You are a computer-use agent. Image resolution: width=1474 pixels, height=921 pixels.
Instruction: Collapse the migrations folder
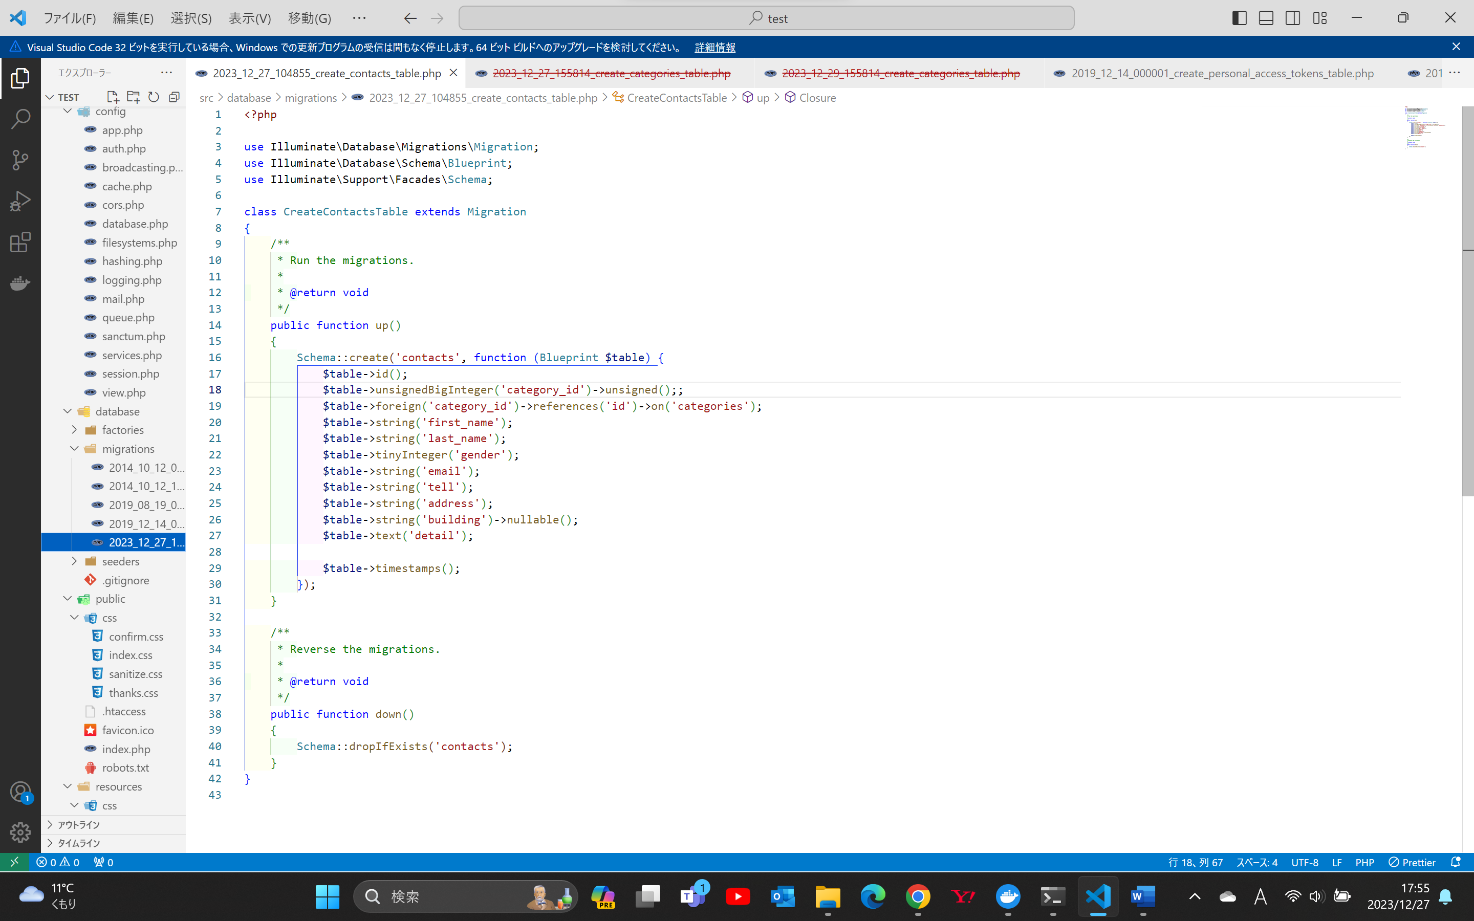click(74, 448)
